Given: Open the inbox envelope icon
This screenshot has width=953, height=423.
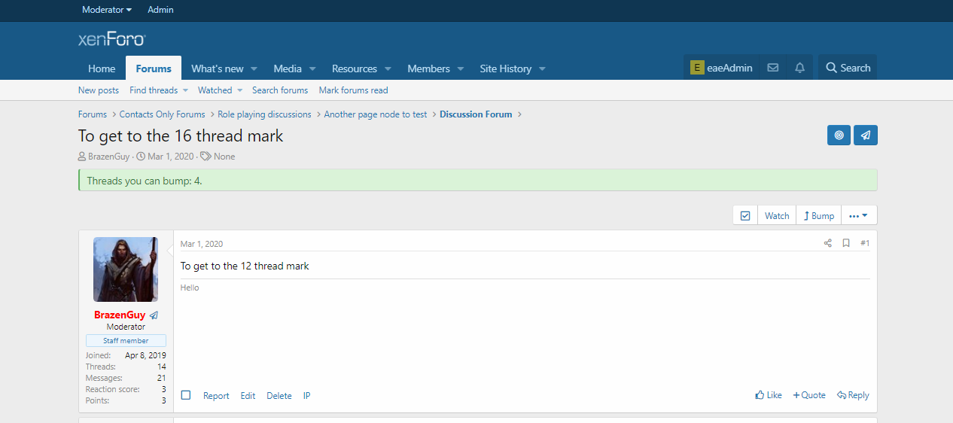Looking at the screenshot, I should (x=772, y=68).
